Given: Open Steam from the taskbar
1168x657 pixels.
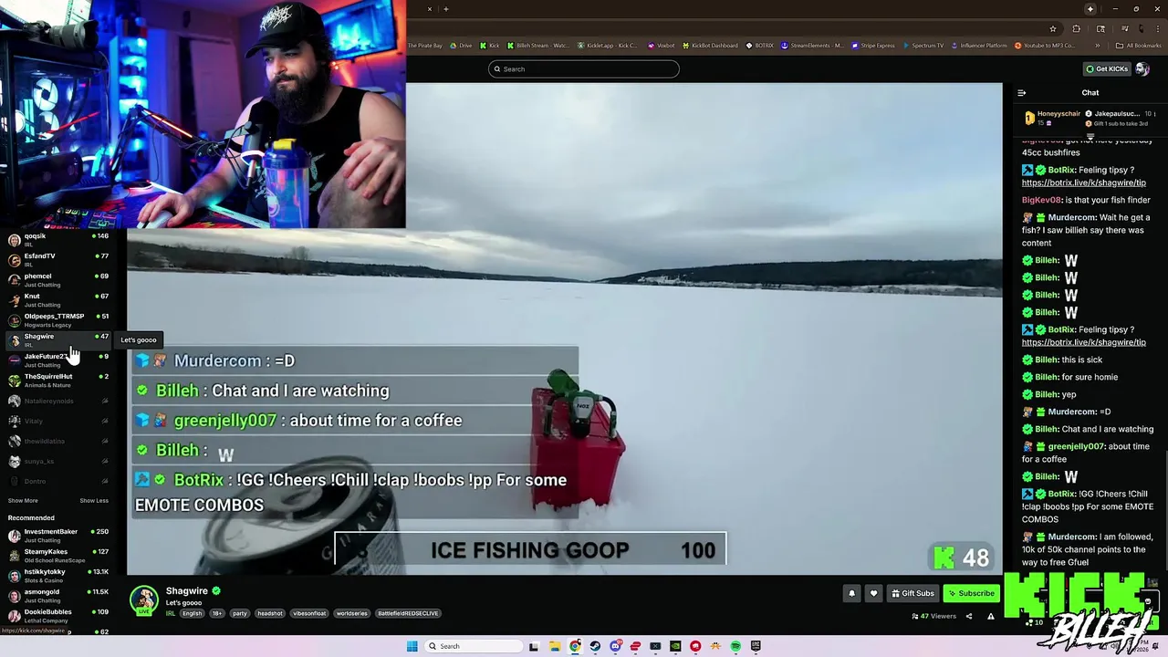Looking at the screenshot, I should [595, 646].
